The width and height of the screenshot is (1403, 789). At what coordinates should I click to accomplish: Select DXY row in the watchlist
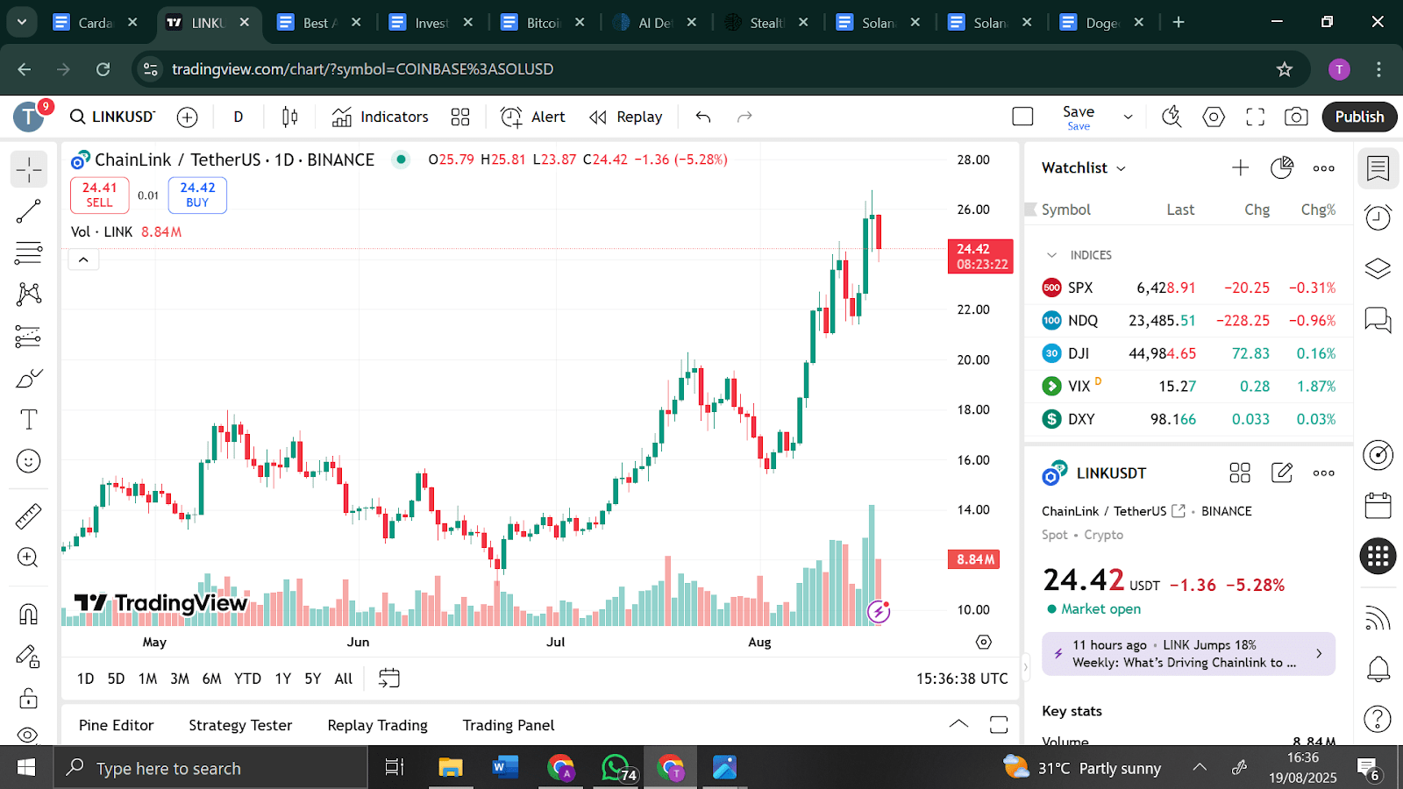pyautogui.click(x=1189, y=419)
